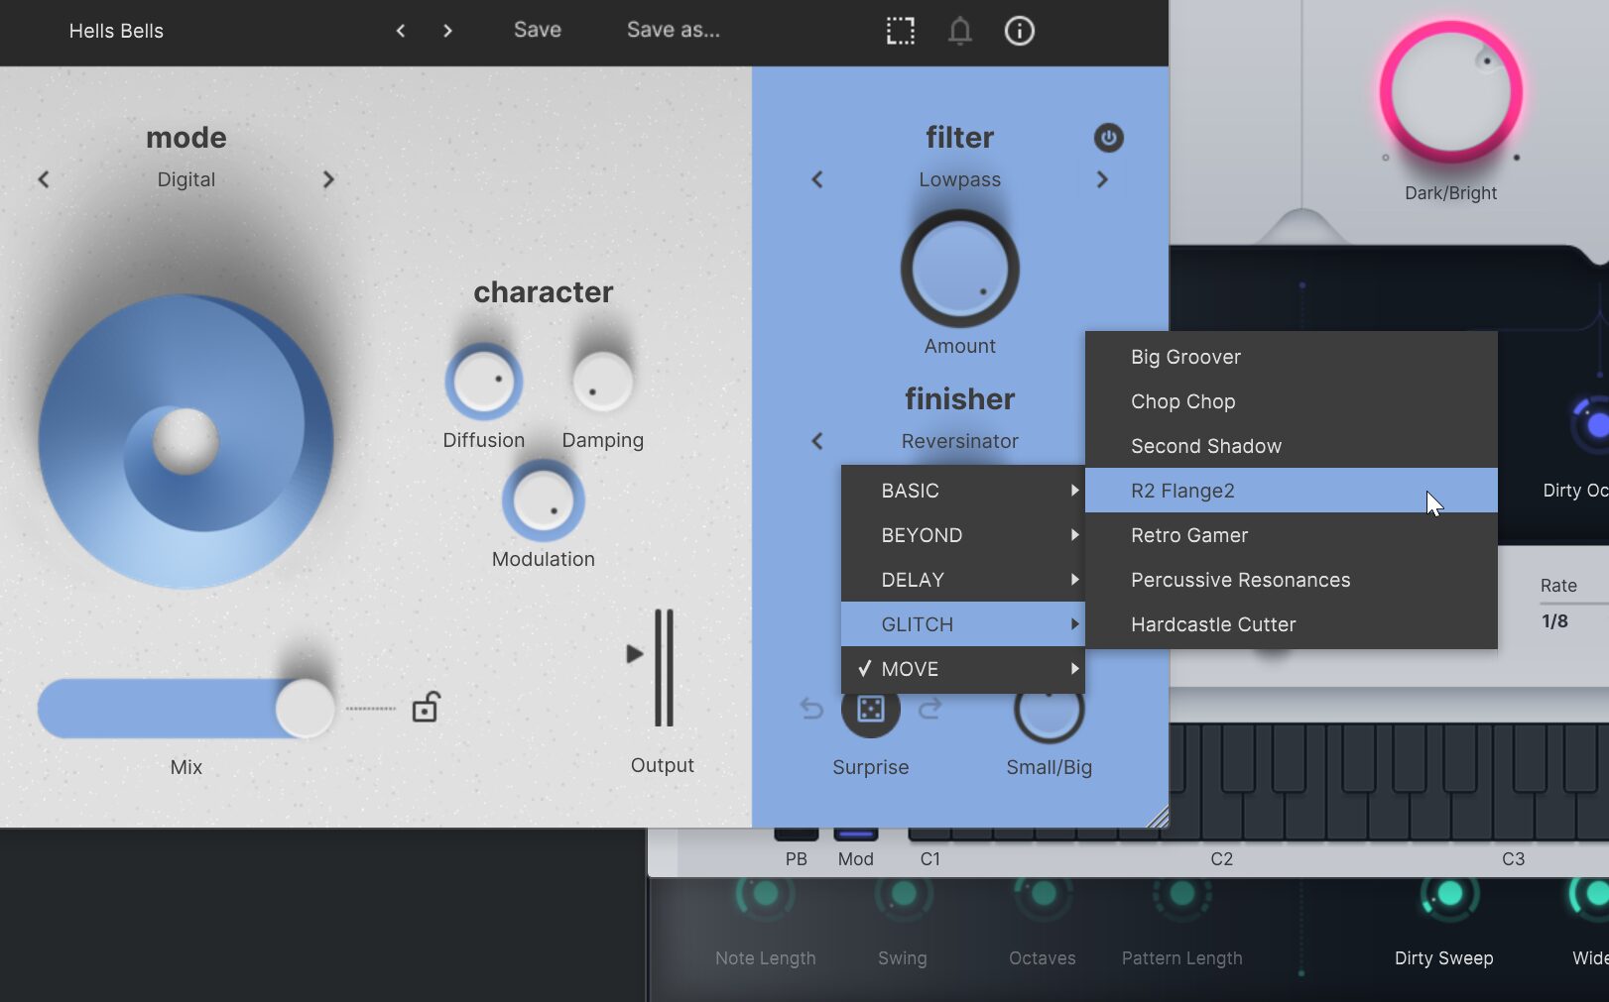
Task: Switch to previous reverb mode
Action: [44, 179]
